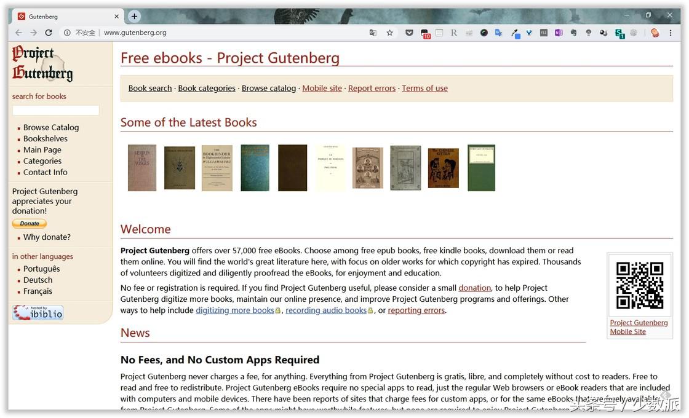Open the translate page icon

pos(373,33)
